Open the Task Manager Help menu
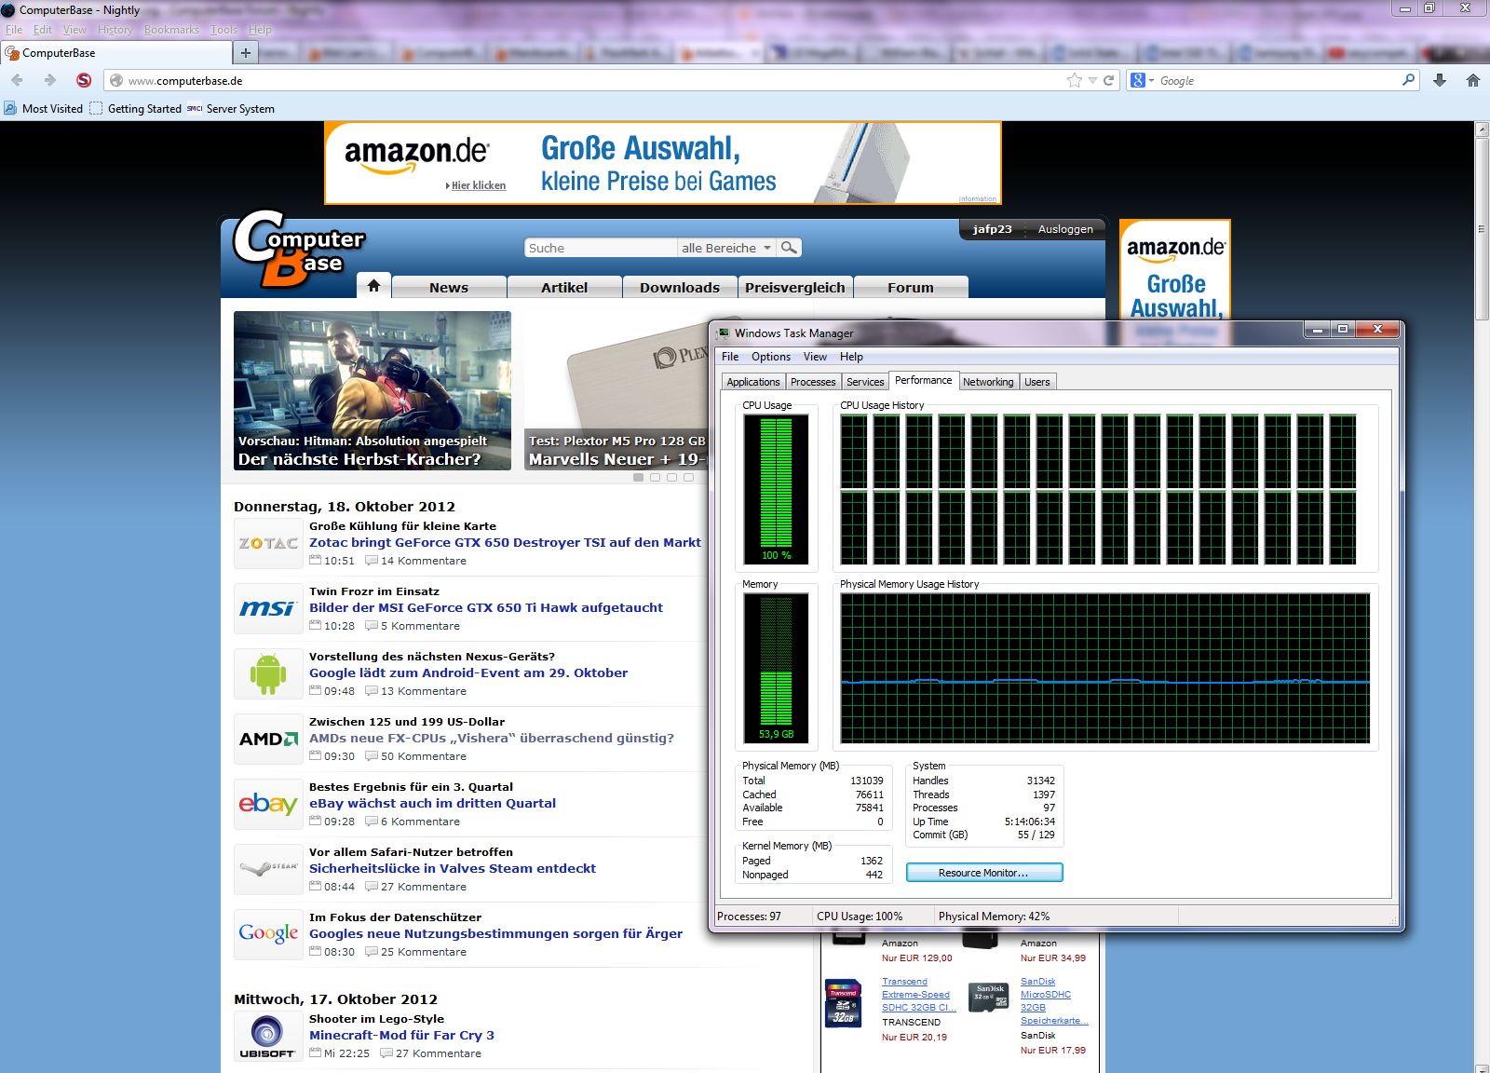The width and height of the screenshot is (1490, 1073). [x=851, y=357]
